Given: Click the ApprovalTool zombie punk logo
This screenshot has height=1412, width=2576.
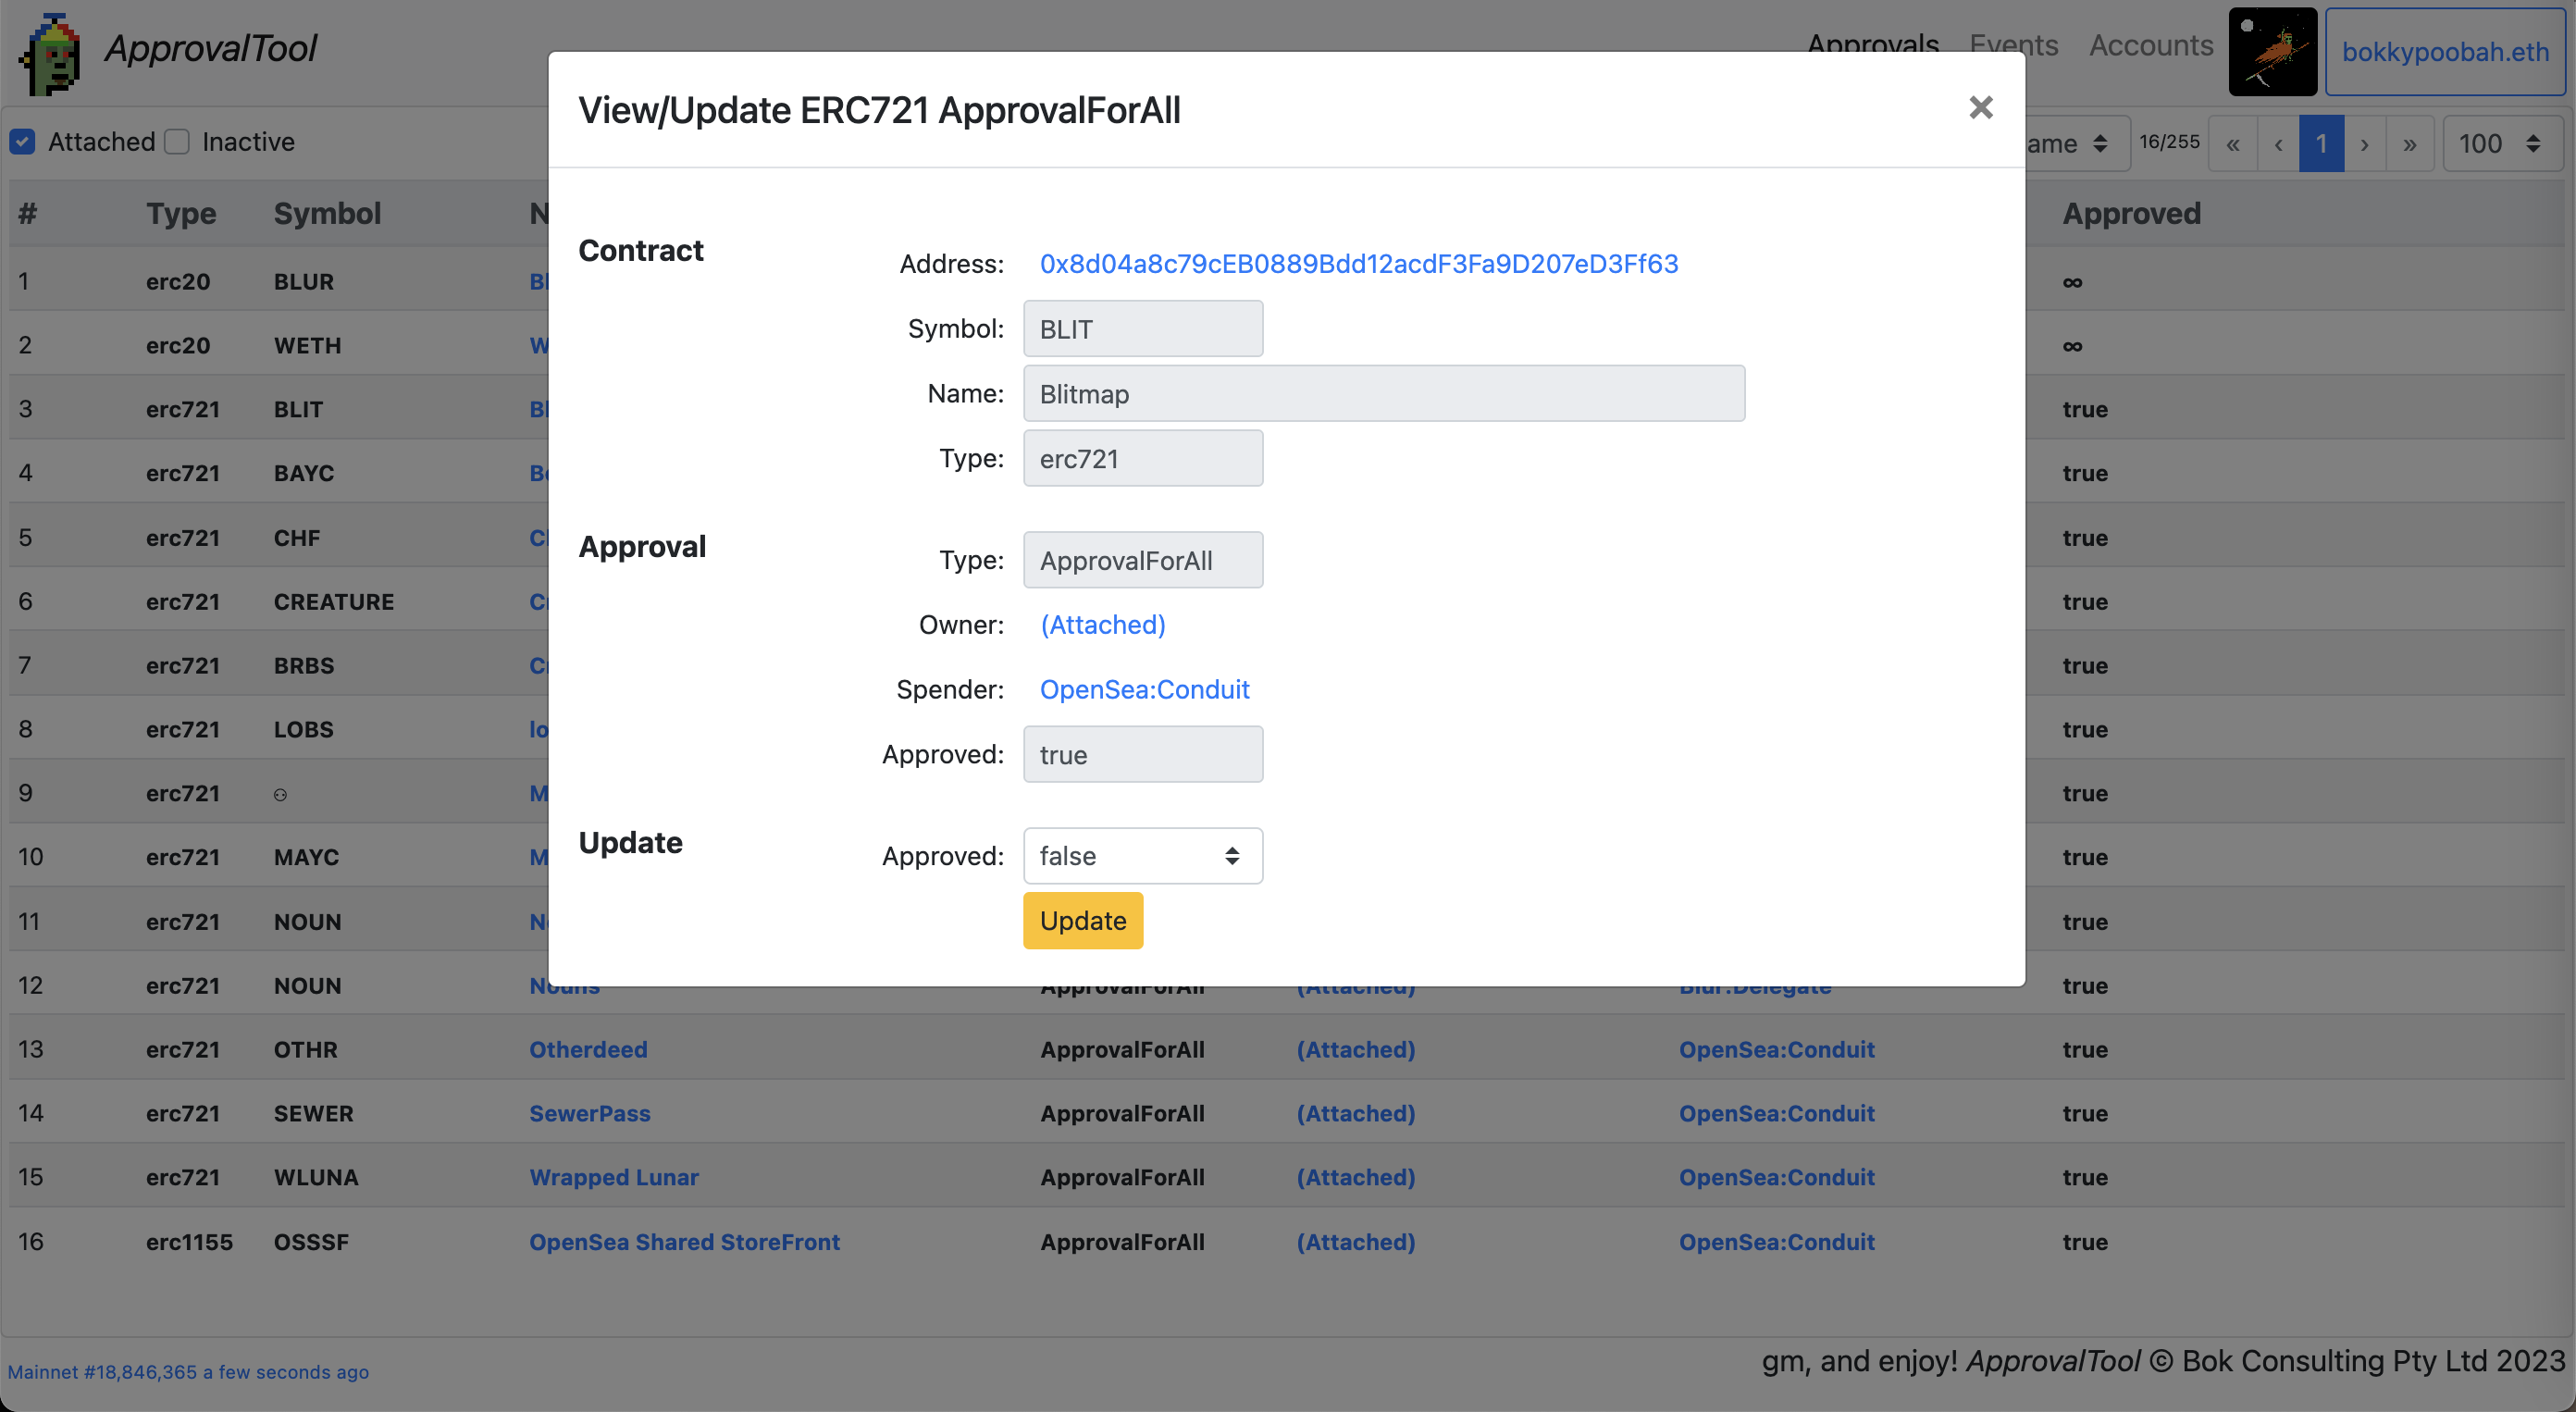Looking at the screenshot, I should click(x=50, y=52).
